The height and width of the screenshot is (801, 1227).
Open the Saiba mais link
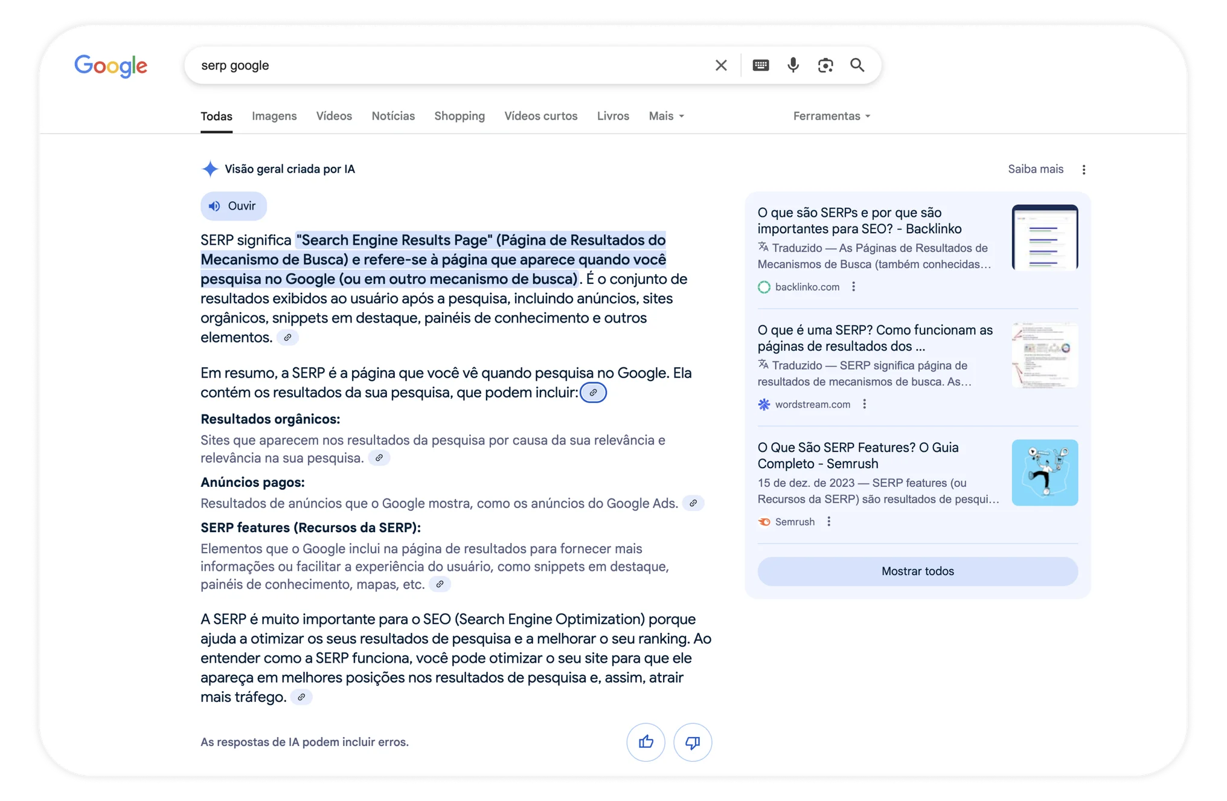coord(1036,169)
